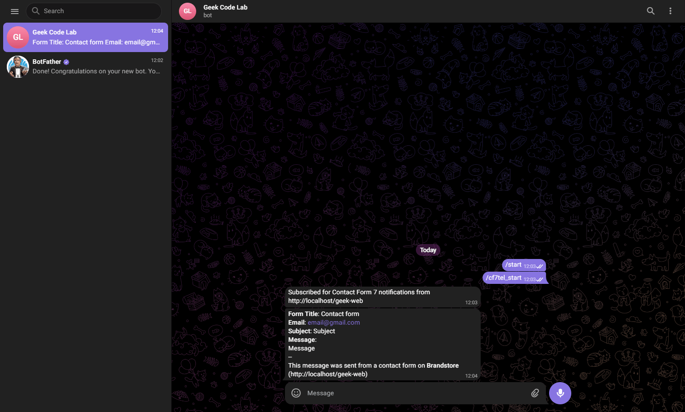This screenshot has width=685, height=412.
Task: Focus the Message text input box
Action: click(x=415, y=393)
